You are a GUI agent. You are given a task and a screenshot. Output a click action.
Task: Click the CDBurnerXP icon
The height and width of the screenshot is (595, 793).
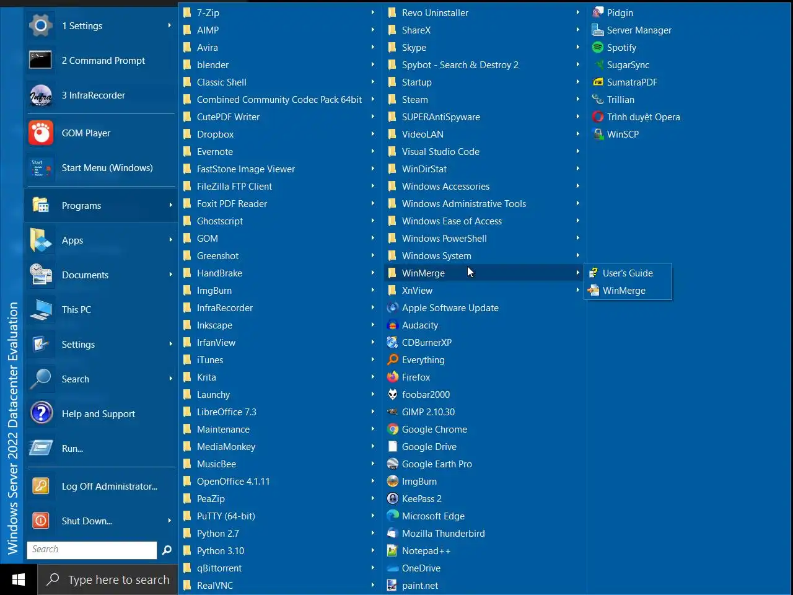[x=392, y=342]
